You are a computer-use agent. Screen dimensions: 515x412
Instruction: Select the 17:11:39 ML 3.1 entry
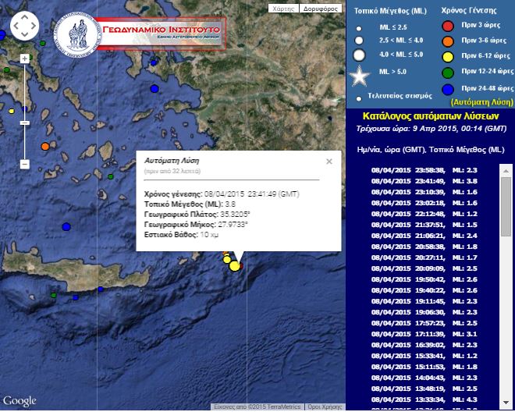pos(424,334)
